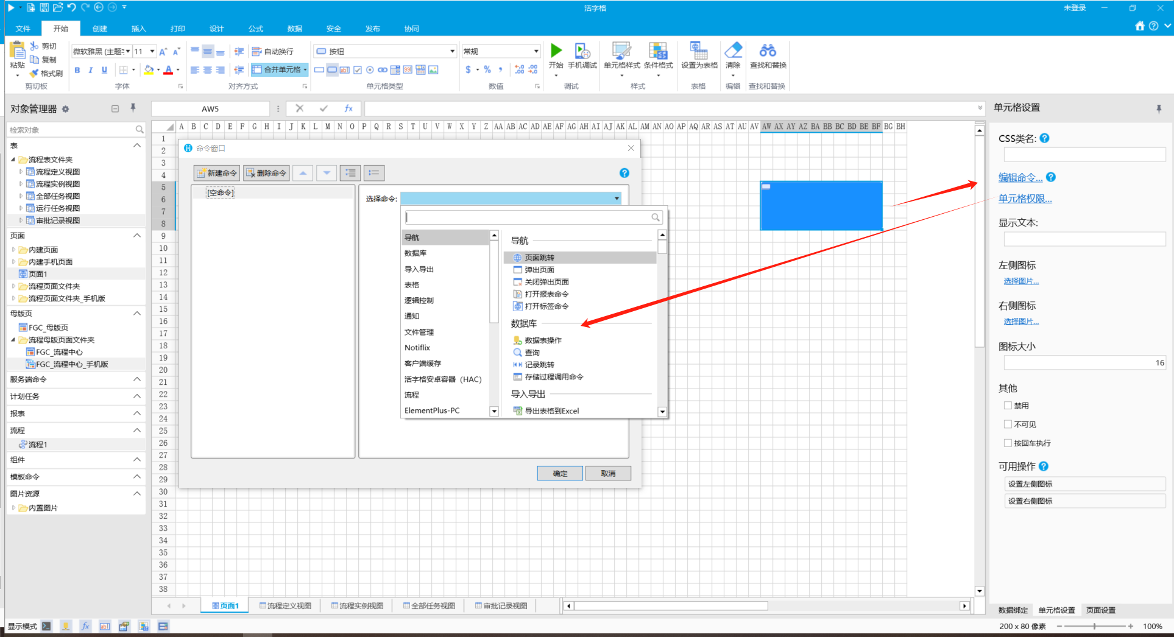Switch to the 插入 ribbon tab
The width and height of the screenshot is (1174, 637).
[x=138, y=29]
